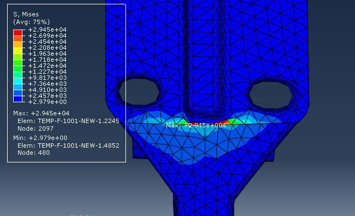Select the 'Node: 480' text
The height and width of the screenshot is (216, 355).
pos(33,153)
